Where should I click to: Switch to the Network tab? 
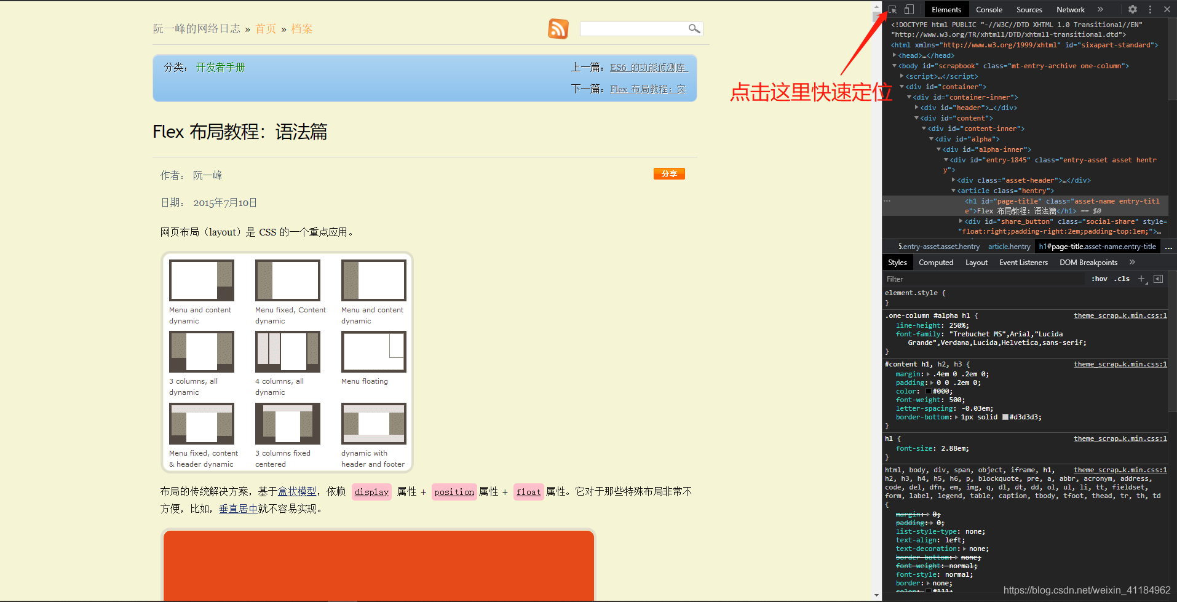[x=1071, y=9]
